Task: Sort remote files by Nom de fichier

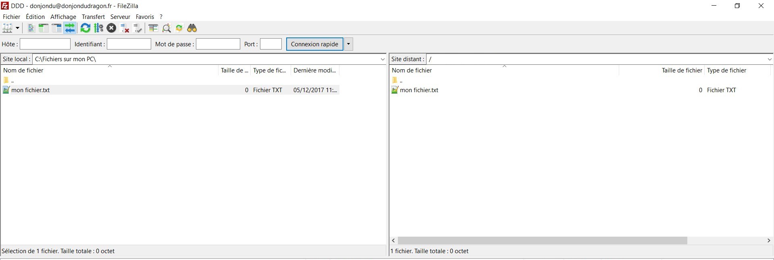Action: [x=504, y=70]
